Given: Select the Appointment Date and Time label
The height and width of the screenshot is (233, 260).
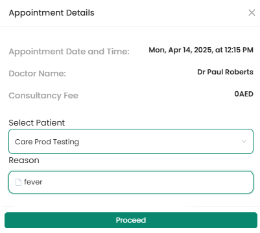Looking at the screenshot, I should [69, 52].
